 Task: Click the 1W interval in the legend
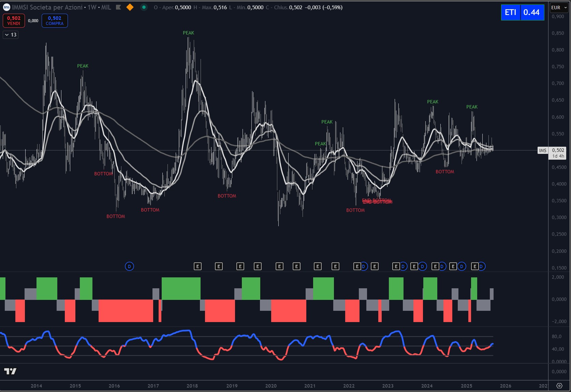point(92,7)
